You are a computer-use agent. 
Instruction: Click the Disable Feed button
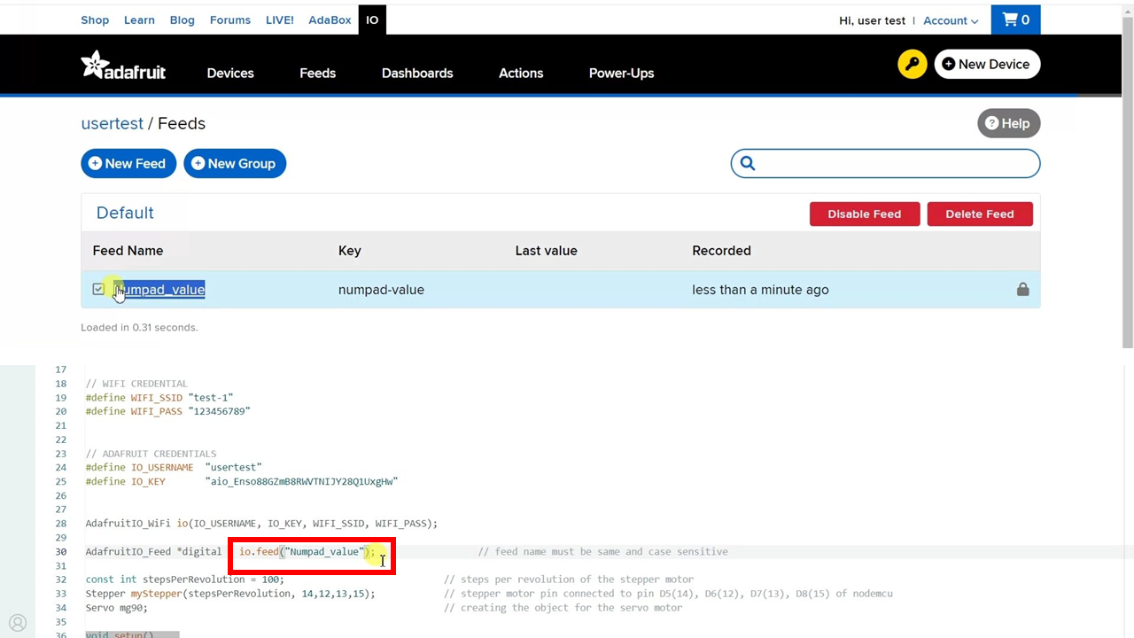865,214
